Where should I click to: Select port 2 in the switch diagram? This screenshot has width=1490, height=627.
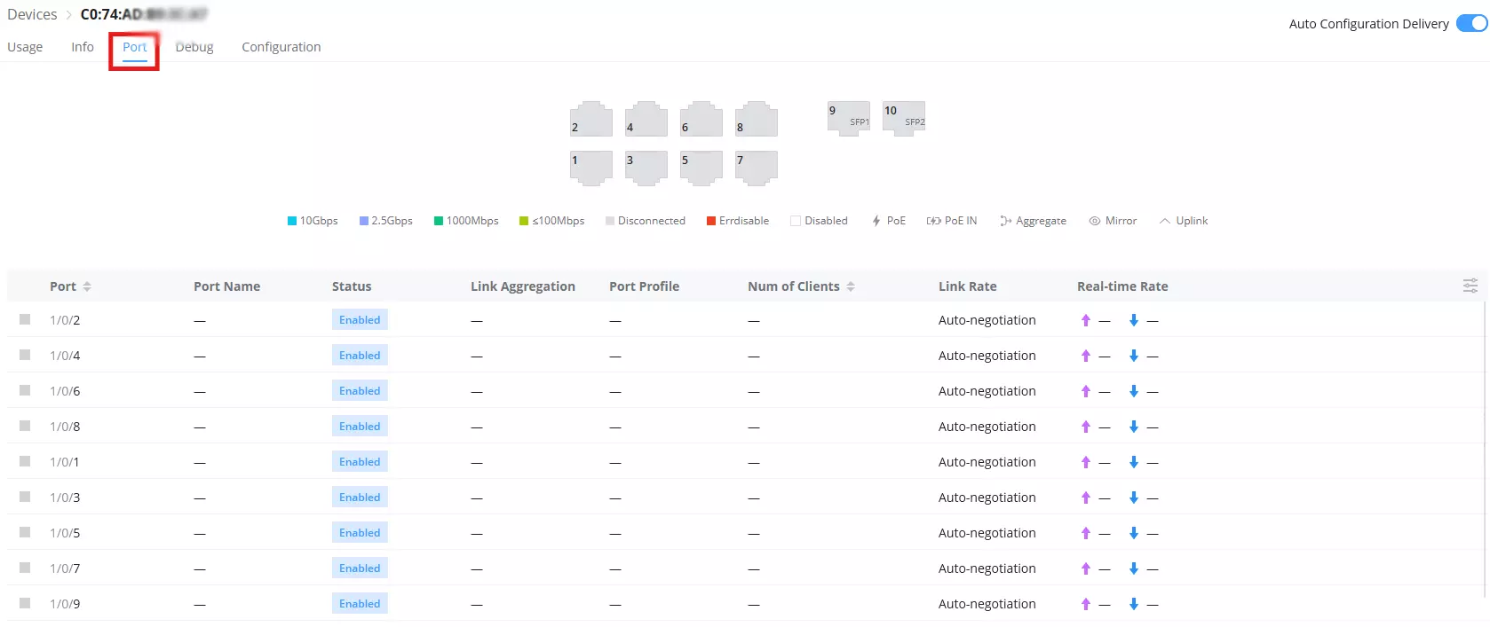pos(590,119)
